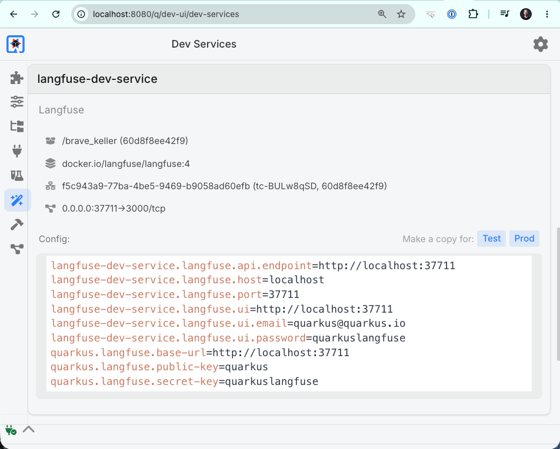Click the port mapping 0.0.0.0:37711 text
Viewport: 560px width, 449px height.
[114, 209]
